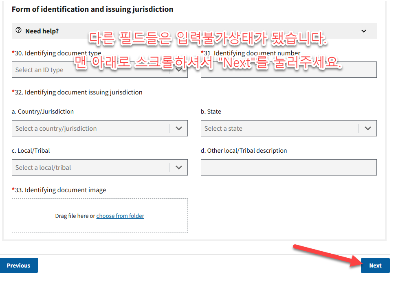Click the question mark help icon
Screen dimensions: 396x283
tap(18, 30)
